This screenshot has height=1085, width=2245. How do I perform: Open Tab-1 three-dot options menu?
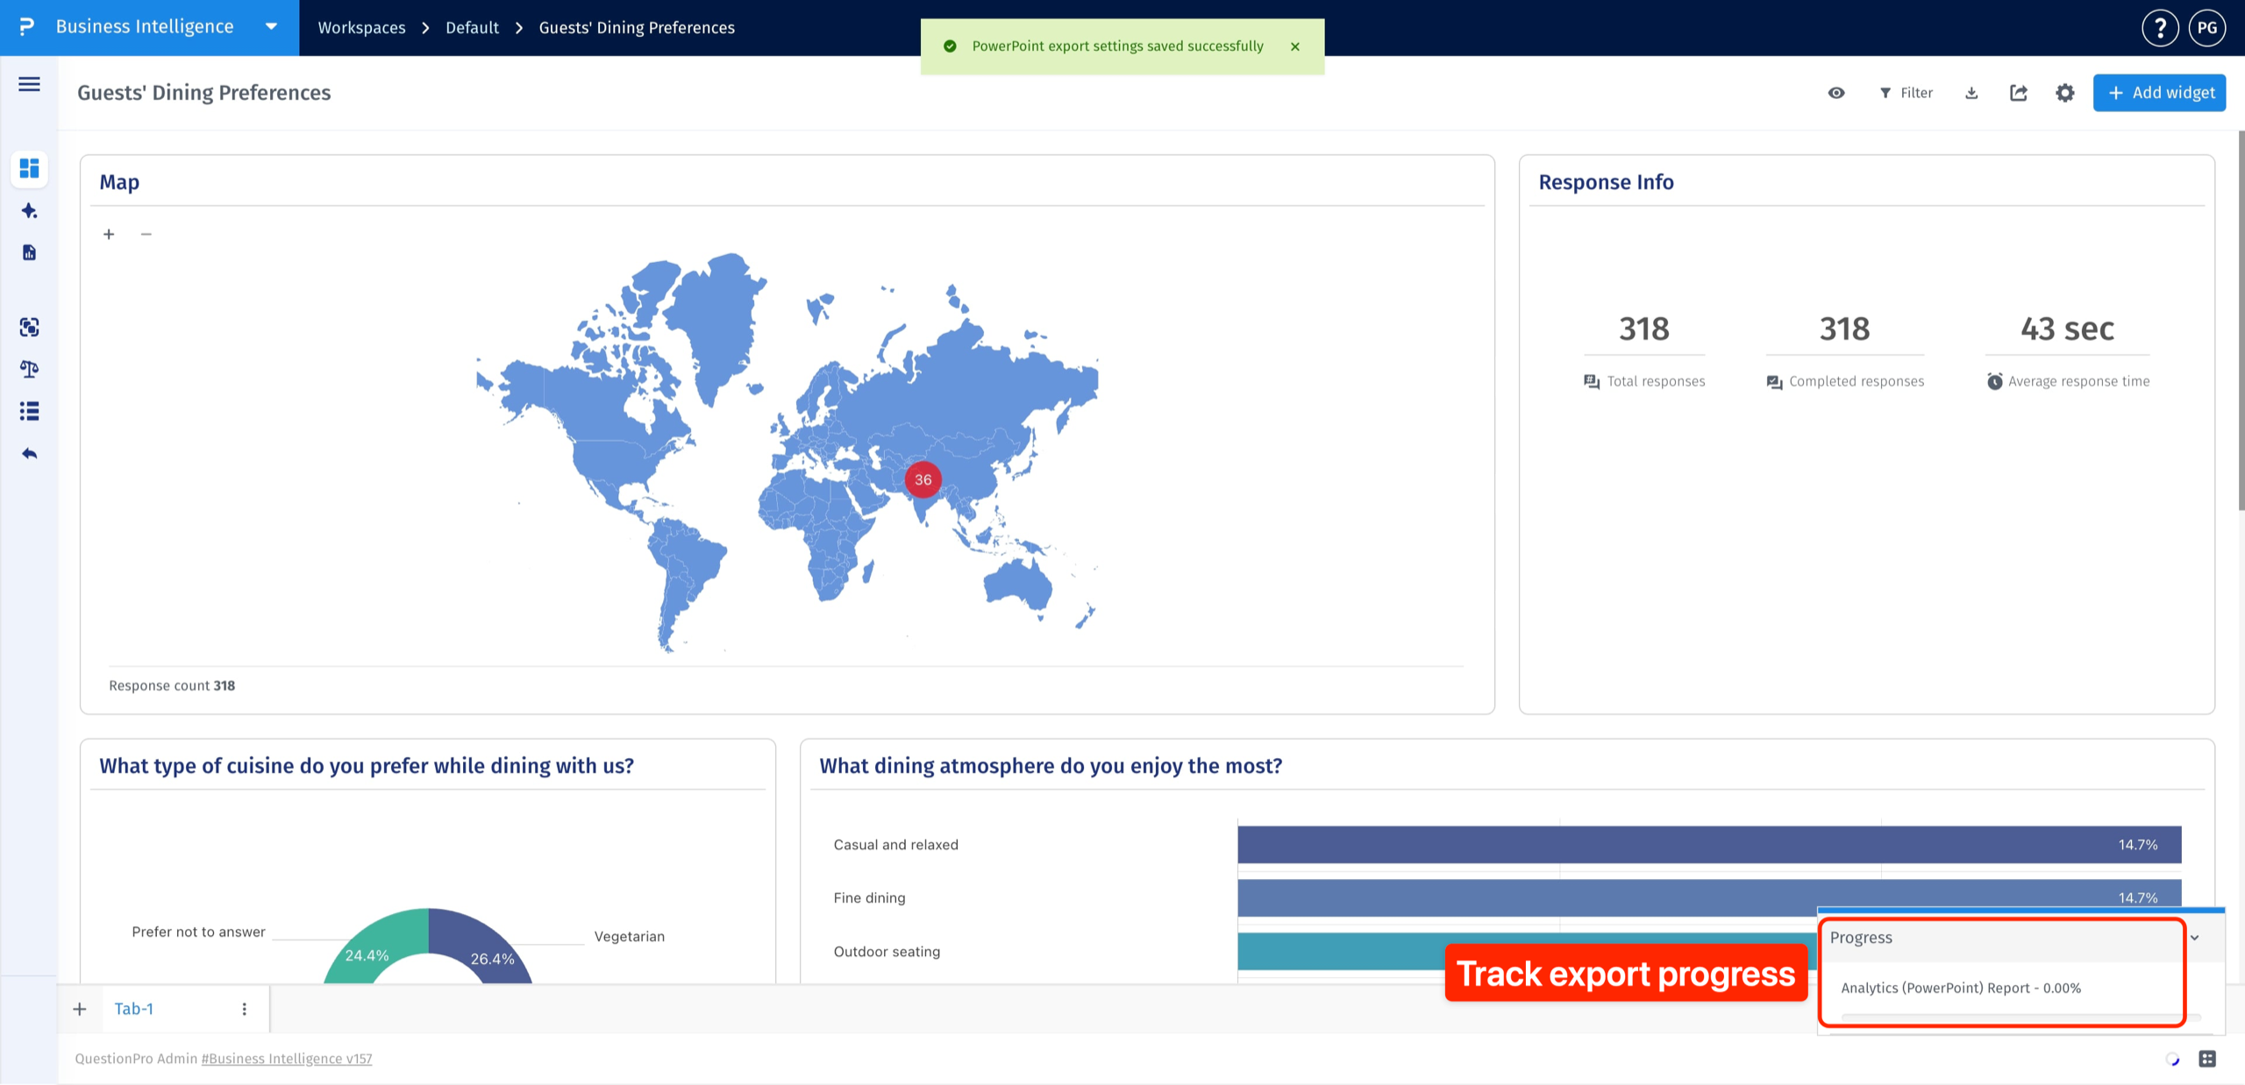pyautogui.click(x=244, y=1009)
